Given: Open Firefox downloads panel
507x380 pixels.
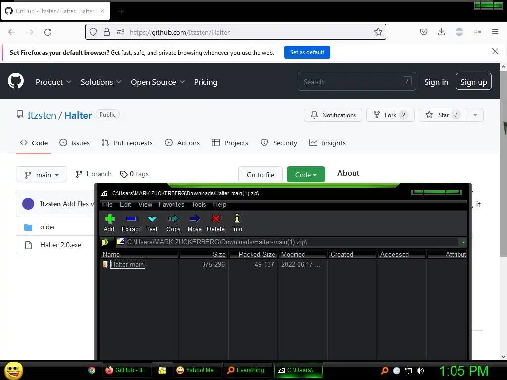Looking at the screenshot, I should [x=441, y=32].
